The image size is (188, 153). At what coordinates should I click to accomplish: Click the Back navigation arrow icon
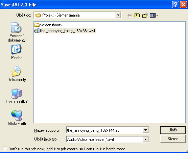point(130,15)
